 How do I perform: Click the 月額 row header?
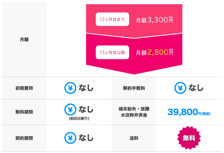pyautogui.click(x=24, y=40)
